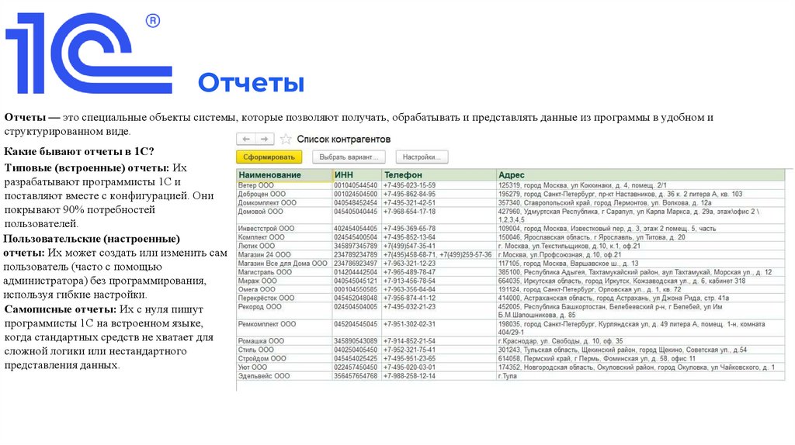Select the Доброцен ООО cell
The height and width of the screenshot is (445, 795).
[x=284, y=194]
